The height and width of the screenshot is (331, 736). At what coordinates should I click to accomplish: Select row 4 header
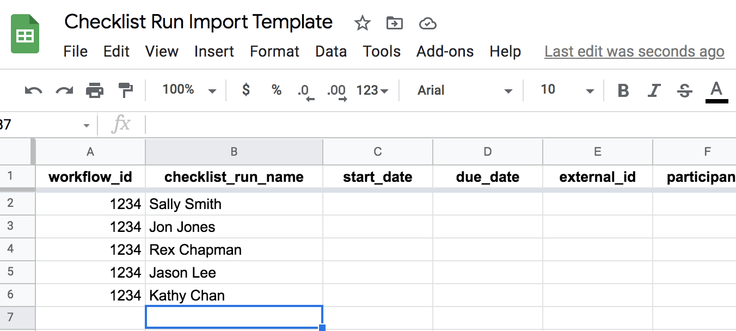coord(17,249)
